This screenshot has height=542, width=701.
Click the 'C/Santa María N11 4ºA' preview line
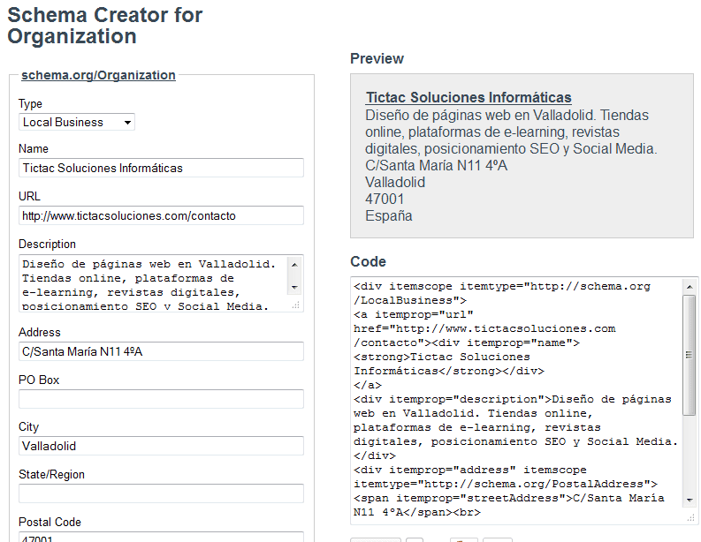click(437, 166)
